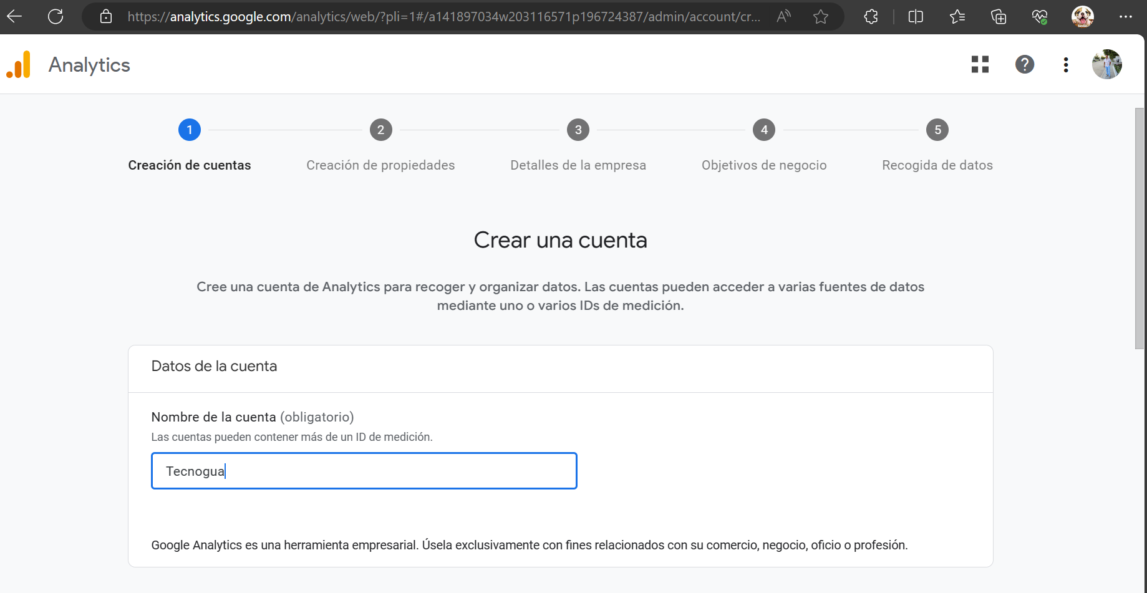The height and width of the screenshot is (593, 1147).
Task: Click the Creación de cuentas label
Action: pos(190,165)
